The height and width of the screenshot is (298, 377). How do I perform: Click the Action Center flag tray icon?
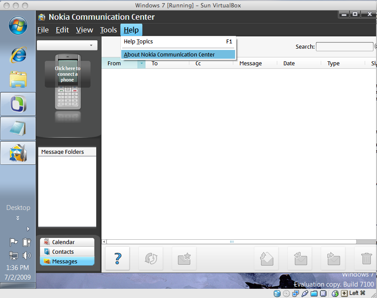[14, 242]
